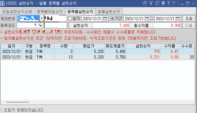The height and width of the screenshot is (113, 197).
Task: Click the font size T icon in title bar
Action: (169, 3)
